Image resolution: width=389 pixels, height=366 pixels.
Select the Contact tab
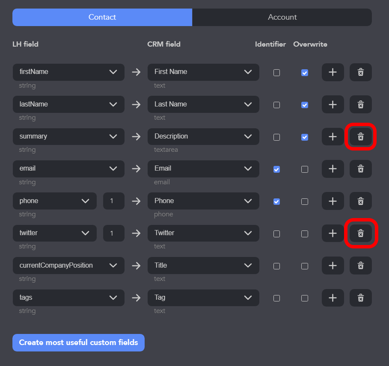coord(102,18)
